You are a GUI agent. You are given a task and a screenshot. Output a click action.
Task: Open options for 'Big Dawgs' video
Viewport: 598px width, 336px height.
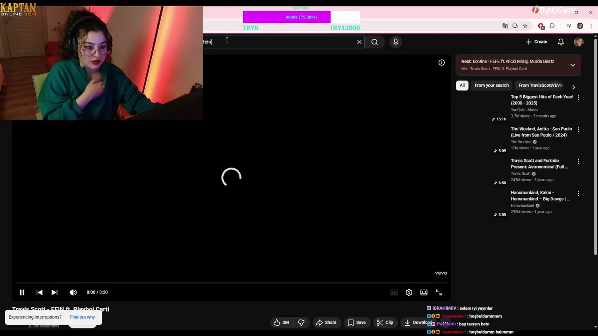tap(579, 193)
